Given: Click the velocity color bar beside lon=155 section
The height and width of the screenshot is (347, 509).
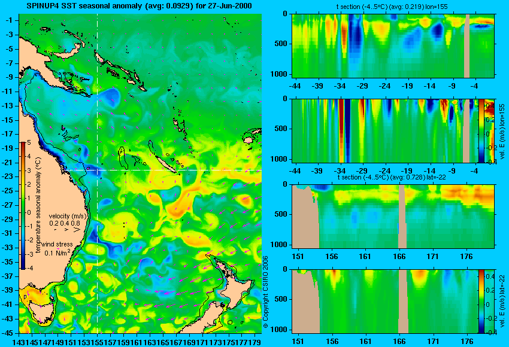Looking at the screenshot, I should (x=481, y=131).
